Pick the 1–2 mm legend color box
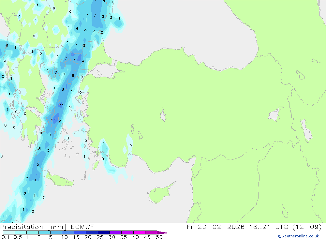326x239 pixels. click(x=32, y=232)
